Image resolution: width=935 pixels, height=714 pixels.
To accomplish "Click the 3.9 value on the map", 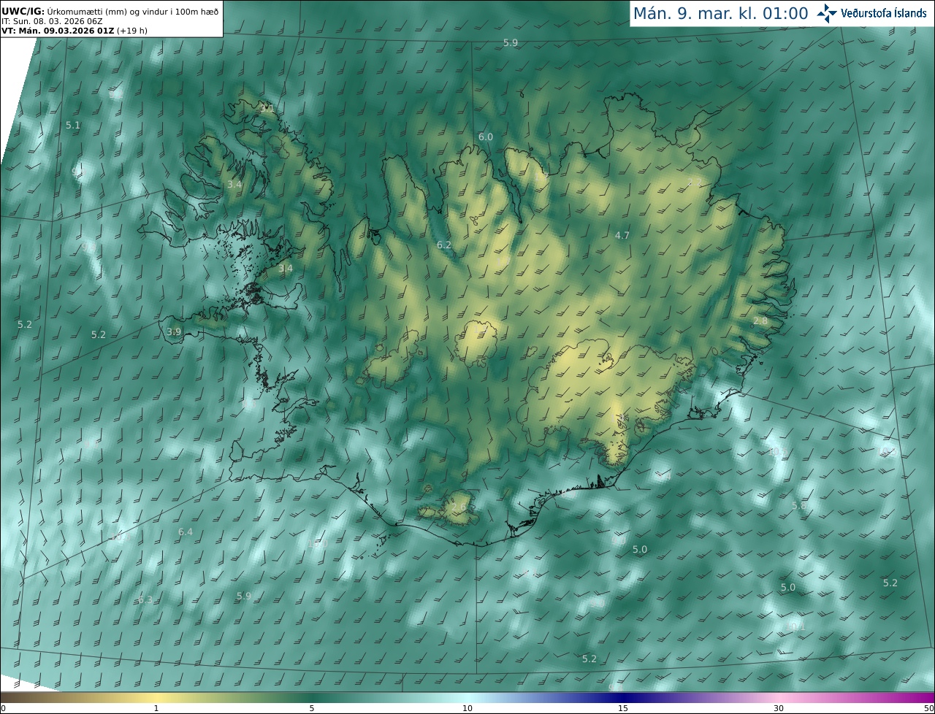I will 174,331.
